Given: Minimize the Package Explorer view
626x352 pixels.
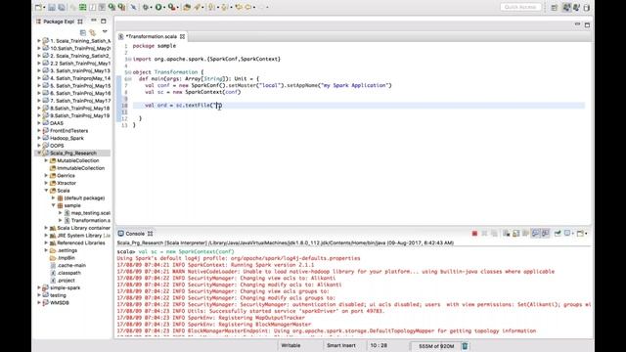Looking at the screenshot, I should click(94, 21).
